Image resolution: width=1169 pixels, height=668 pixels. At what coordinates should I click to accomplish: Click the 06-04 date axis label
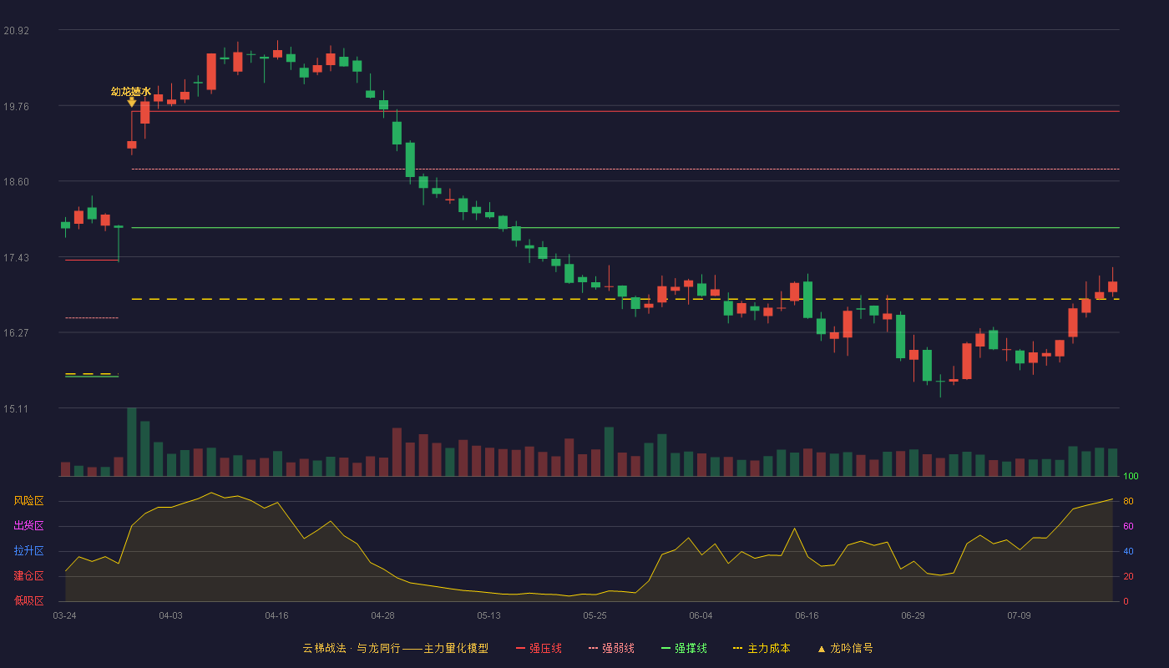pyautogui.click(x=701, y=615)
